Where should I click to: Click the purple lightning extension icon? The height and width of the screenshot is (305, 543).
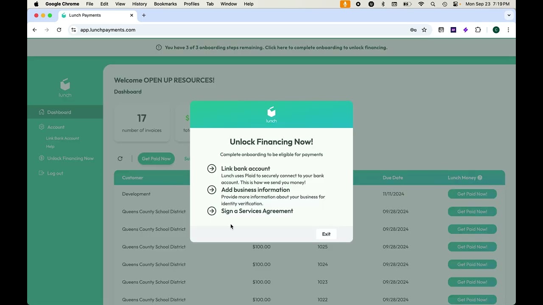[465, 30]
